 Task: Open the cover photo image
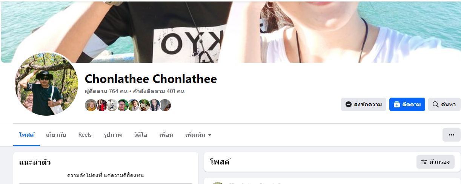coord(230,32)
